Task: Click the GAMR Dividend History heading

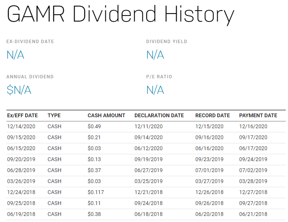Action: click(121, 15)
